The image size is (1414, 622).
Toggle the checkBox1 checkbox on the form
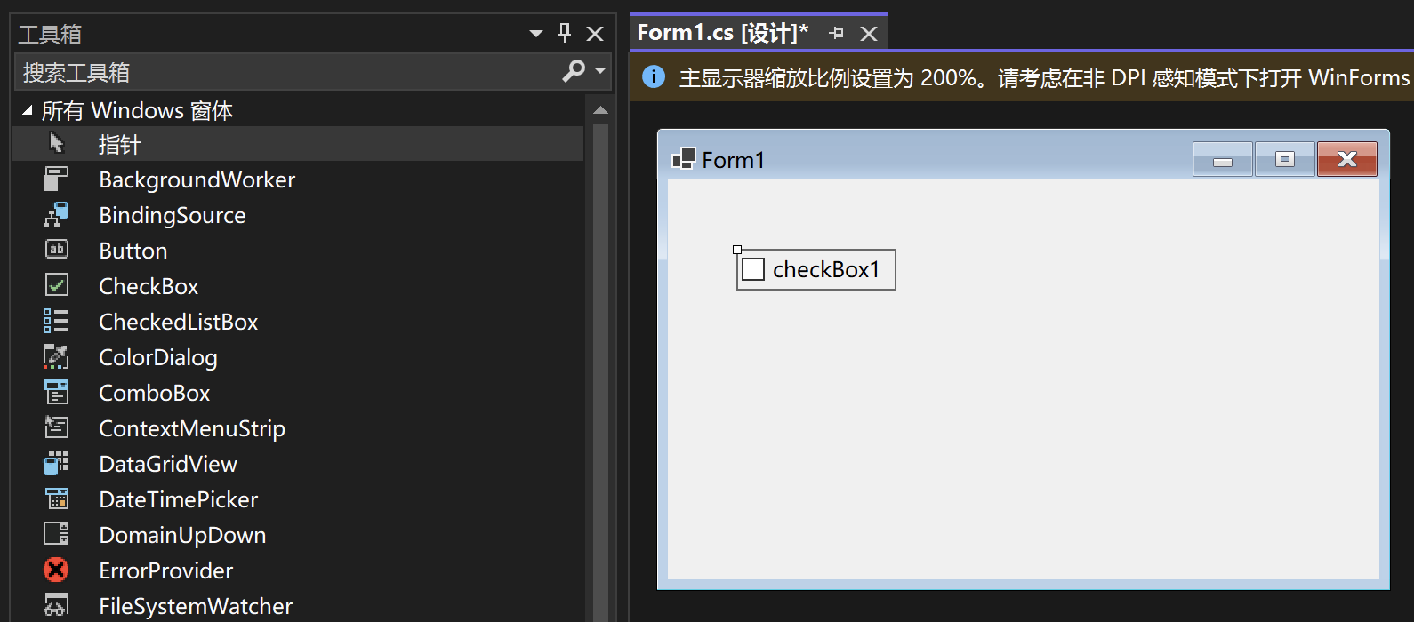tap(753, 269)
